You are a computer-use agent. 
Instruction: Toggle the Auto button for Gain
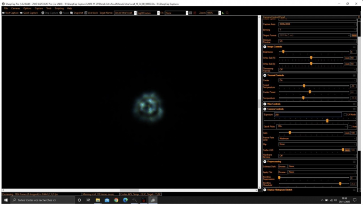click(x=347, y=133)
